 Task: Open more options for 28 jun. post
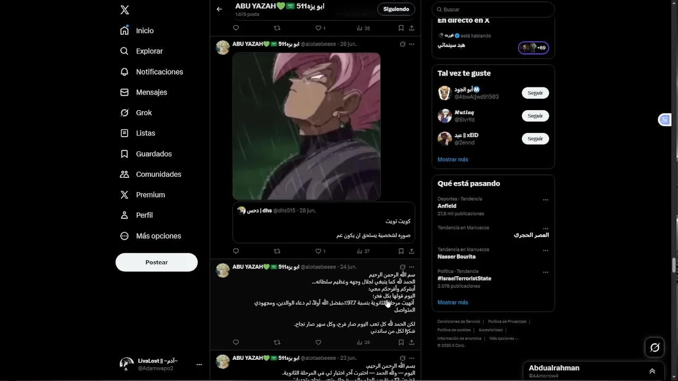[412, 44]
